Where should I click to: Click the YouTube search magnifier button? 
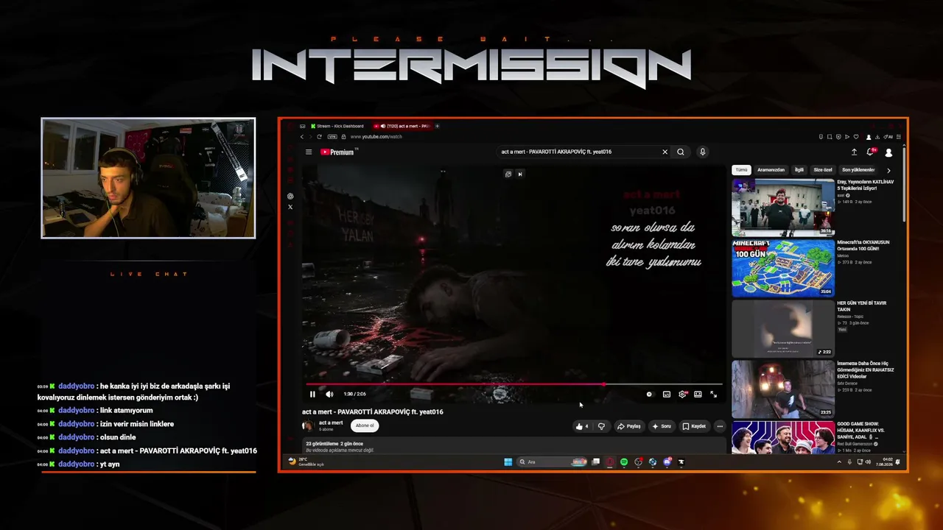(x=681, y=152)
